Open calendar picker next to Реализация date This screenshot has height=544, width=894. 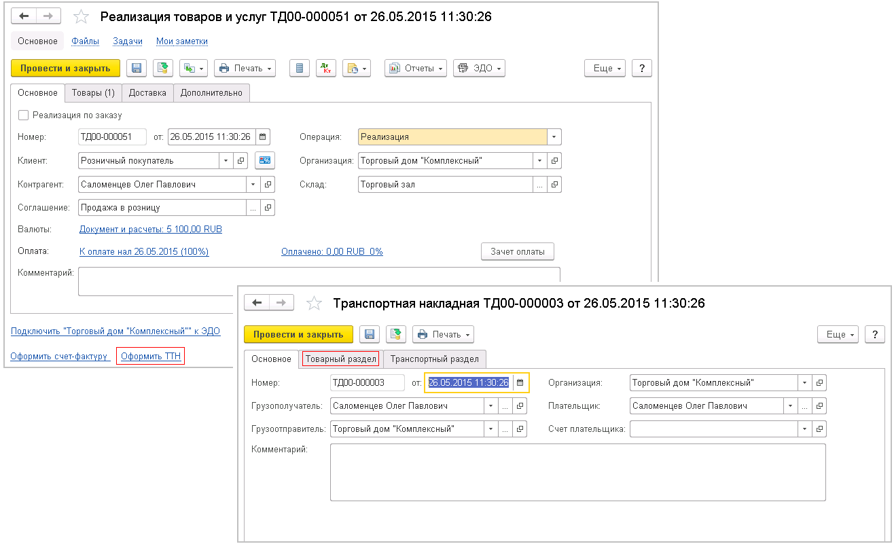click(x=263, y=137)
